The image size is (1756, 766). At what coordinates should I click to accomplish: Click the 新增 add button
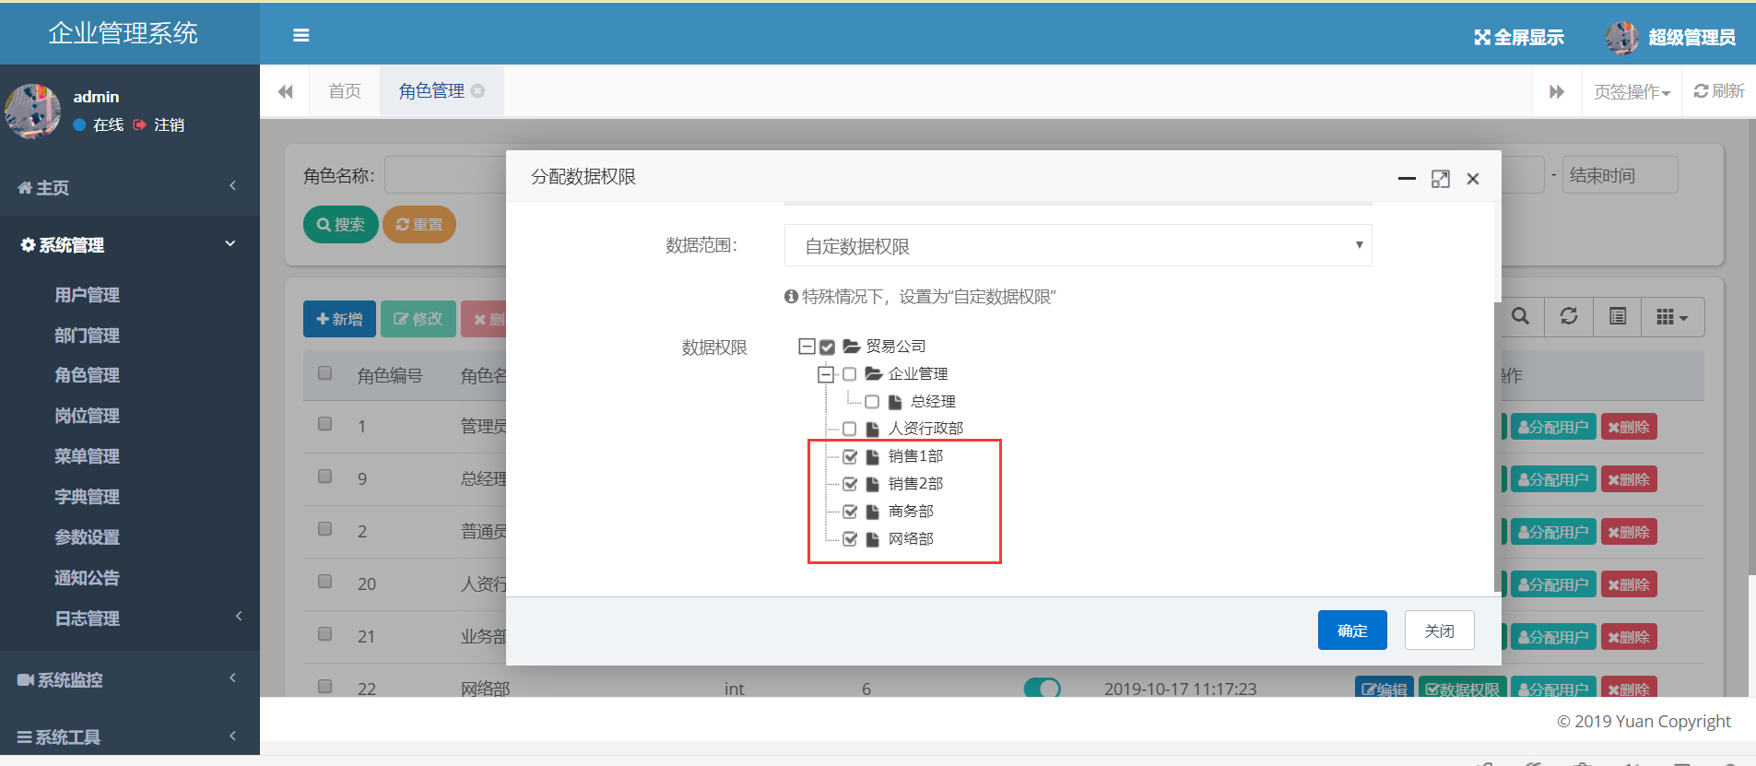click(x=339, y=319)
